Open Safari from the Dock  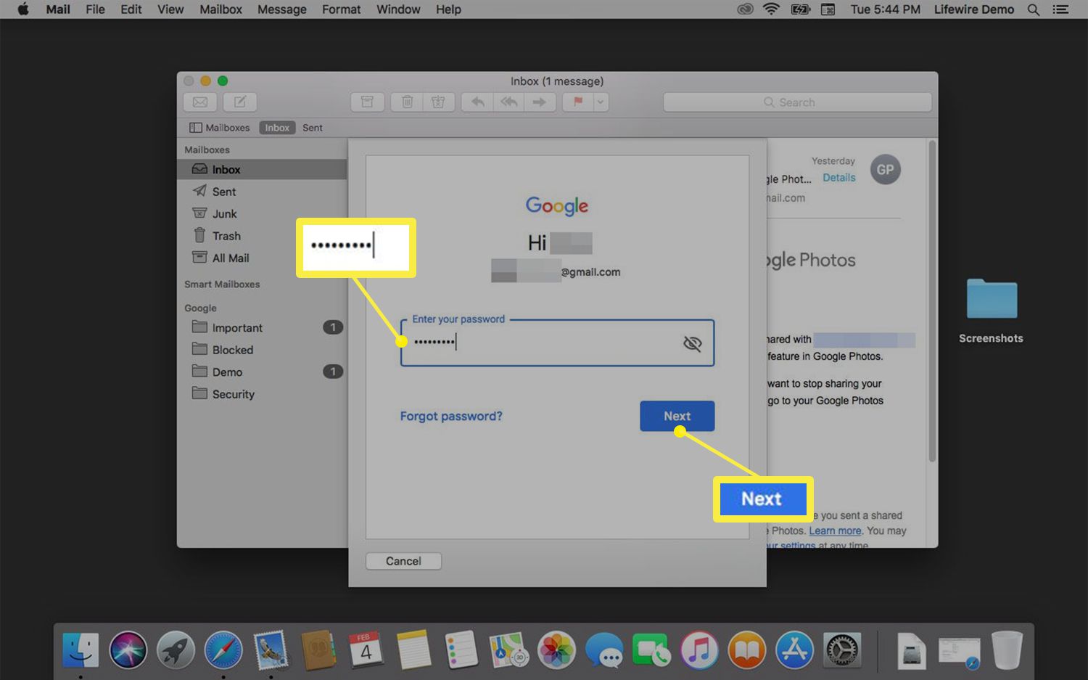pos(223,650)
